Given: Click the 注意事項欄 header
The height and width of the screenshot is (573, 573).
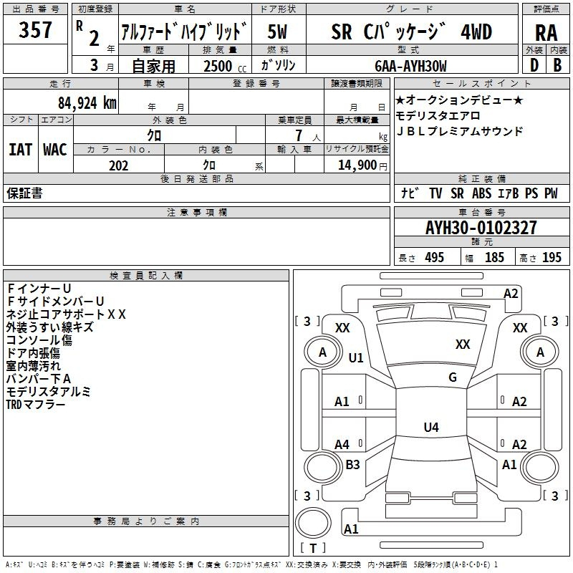Looking at the screenshot, I should click(196, 212).
